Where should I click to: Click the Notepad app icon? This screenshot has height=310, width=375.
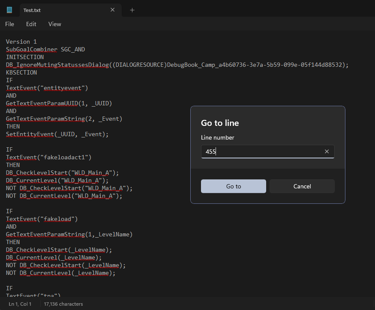coord(9,10)
